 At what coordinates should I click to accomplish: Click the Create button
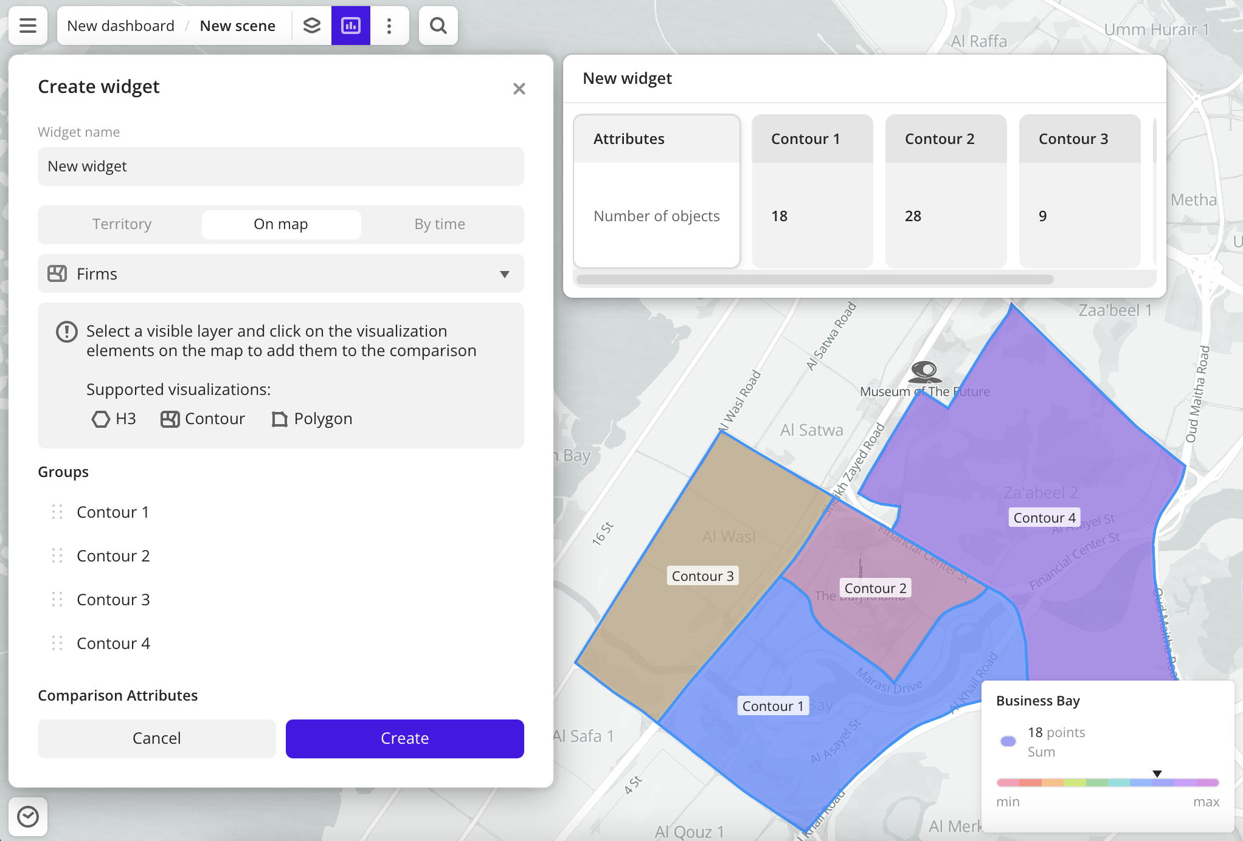pos(404,738)
